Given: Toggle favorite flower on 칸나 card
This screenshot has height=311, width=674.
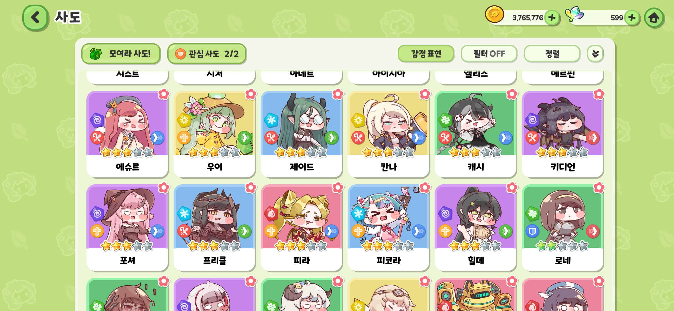Looking at the screenshot, I should coord(425,94).
